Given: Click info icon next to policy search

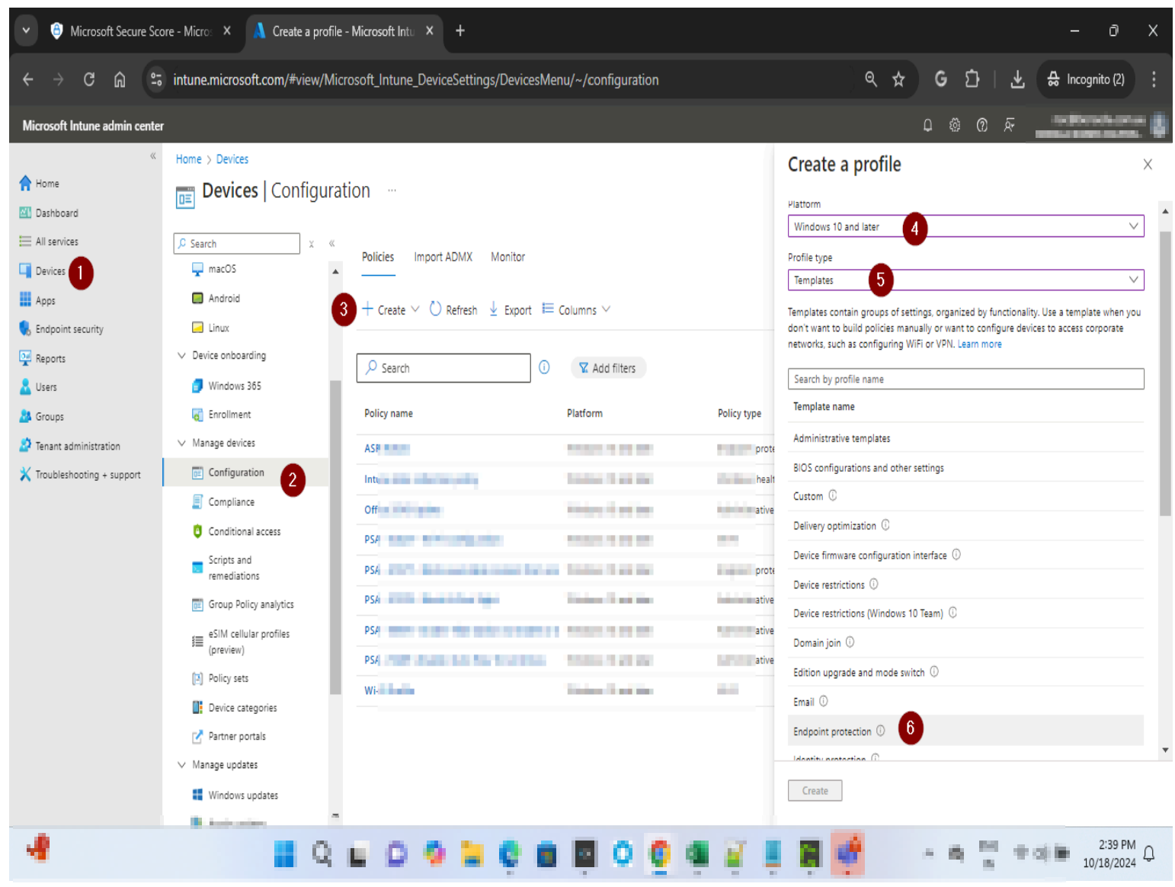Looking at the screenshot, I should point(544,367).
